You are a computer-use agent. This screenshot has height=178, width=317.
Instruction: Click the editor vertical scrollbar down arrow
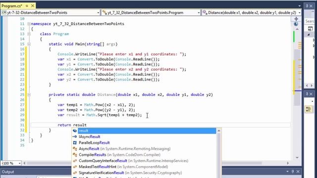297,157
